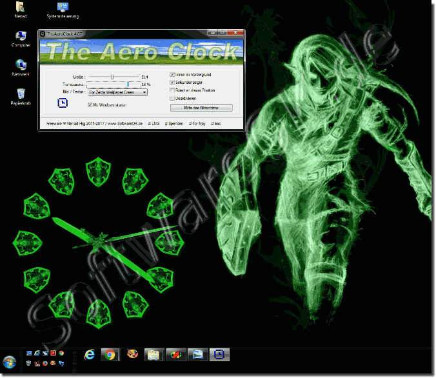Click the switch windows quick launch icon
The width and height of the screenshot is (436, 378).
(45, 353)
